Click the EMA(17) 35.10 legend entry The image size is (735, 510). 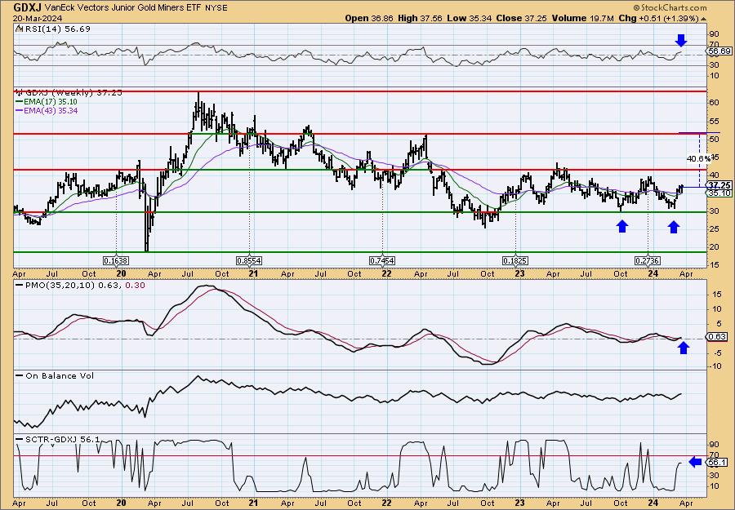pyautogui.click(x=47, y=102)
